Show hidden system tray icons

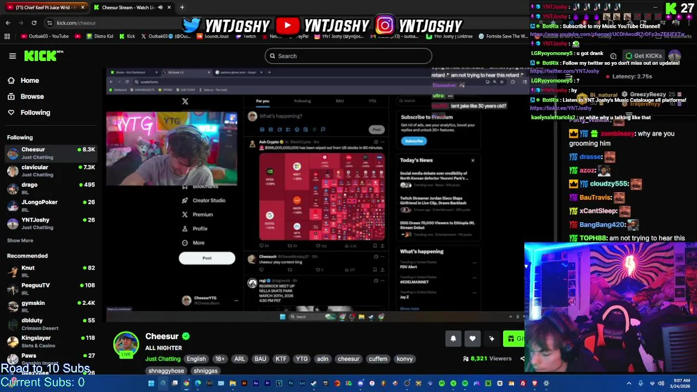629,383
